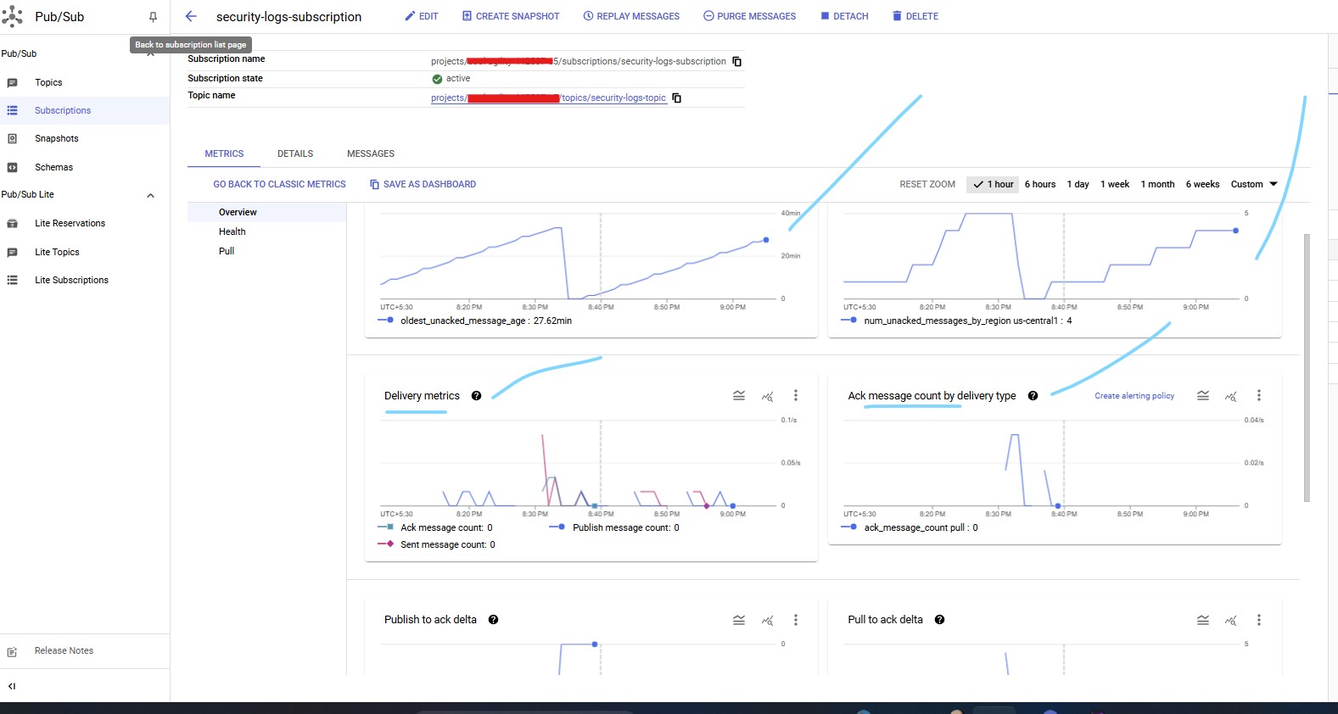Switch to the DETAILS tab
1338x714 pixels.
click(x=295, y=153)
